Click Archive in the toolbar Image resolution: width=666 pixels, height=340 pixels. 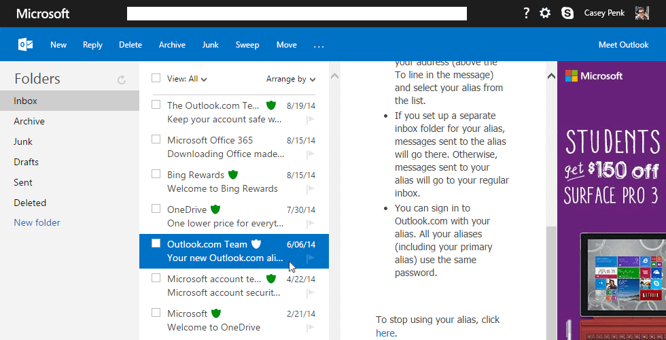pyautogui.click(x=172, y=45)
